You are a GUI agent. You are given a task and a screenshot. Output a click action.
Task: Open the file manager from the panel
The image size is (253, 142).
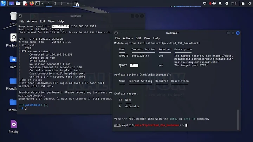[x=18, y=3]
